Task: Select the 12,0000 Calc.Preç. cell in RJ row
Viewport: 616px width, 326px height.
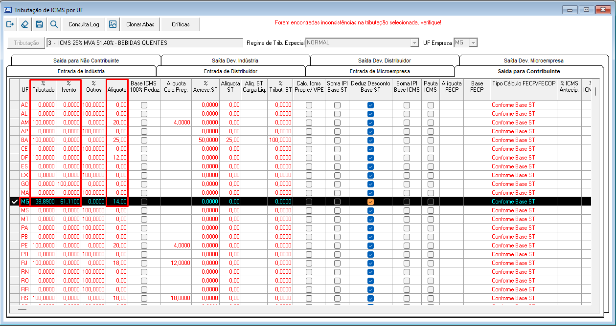Action: coord(176,263)
